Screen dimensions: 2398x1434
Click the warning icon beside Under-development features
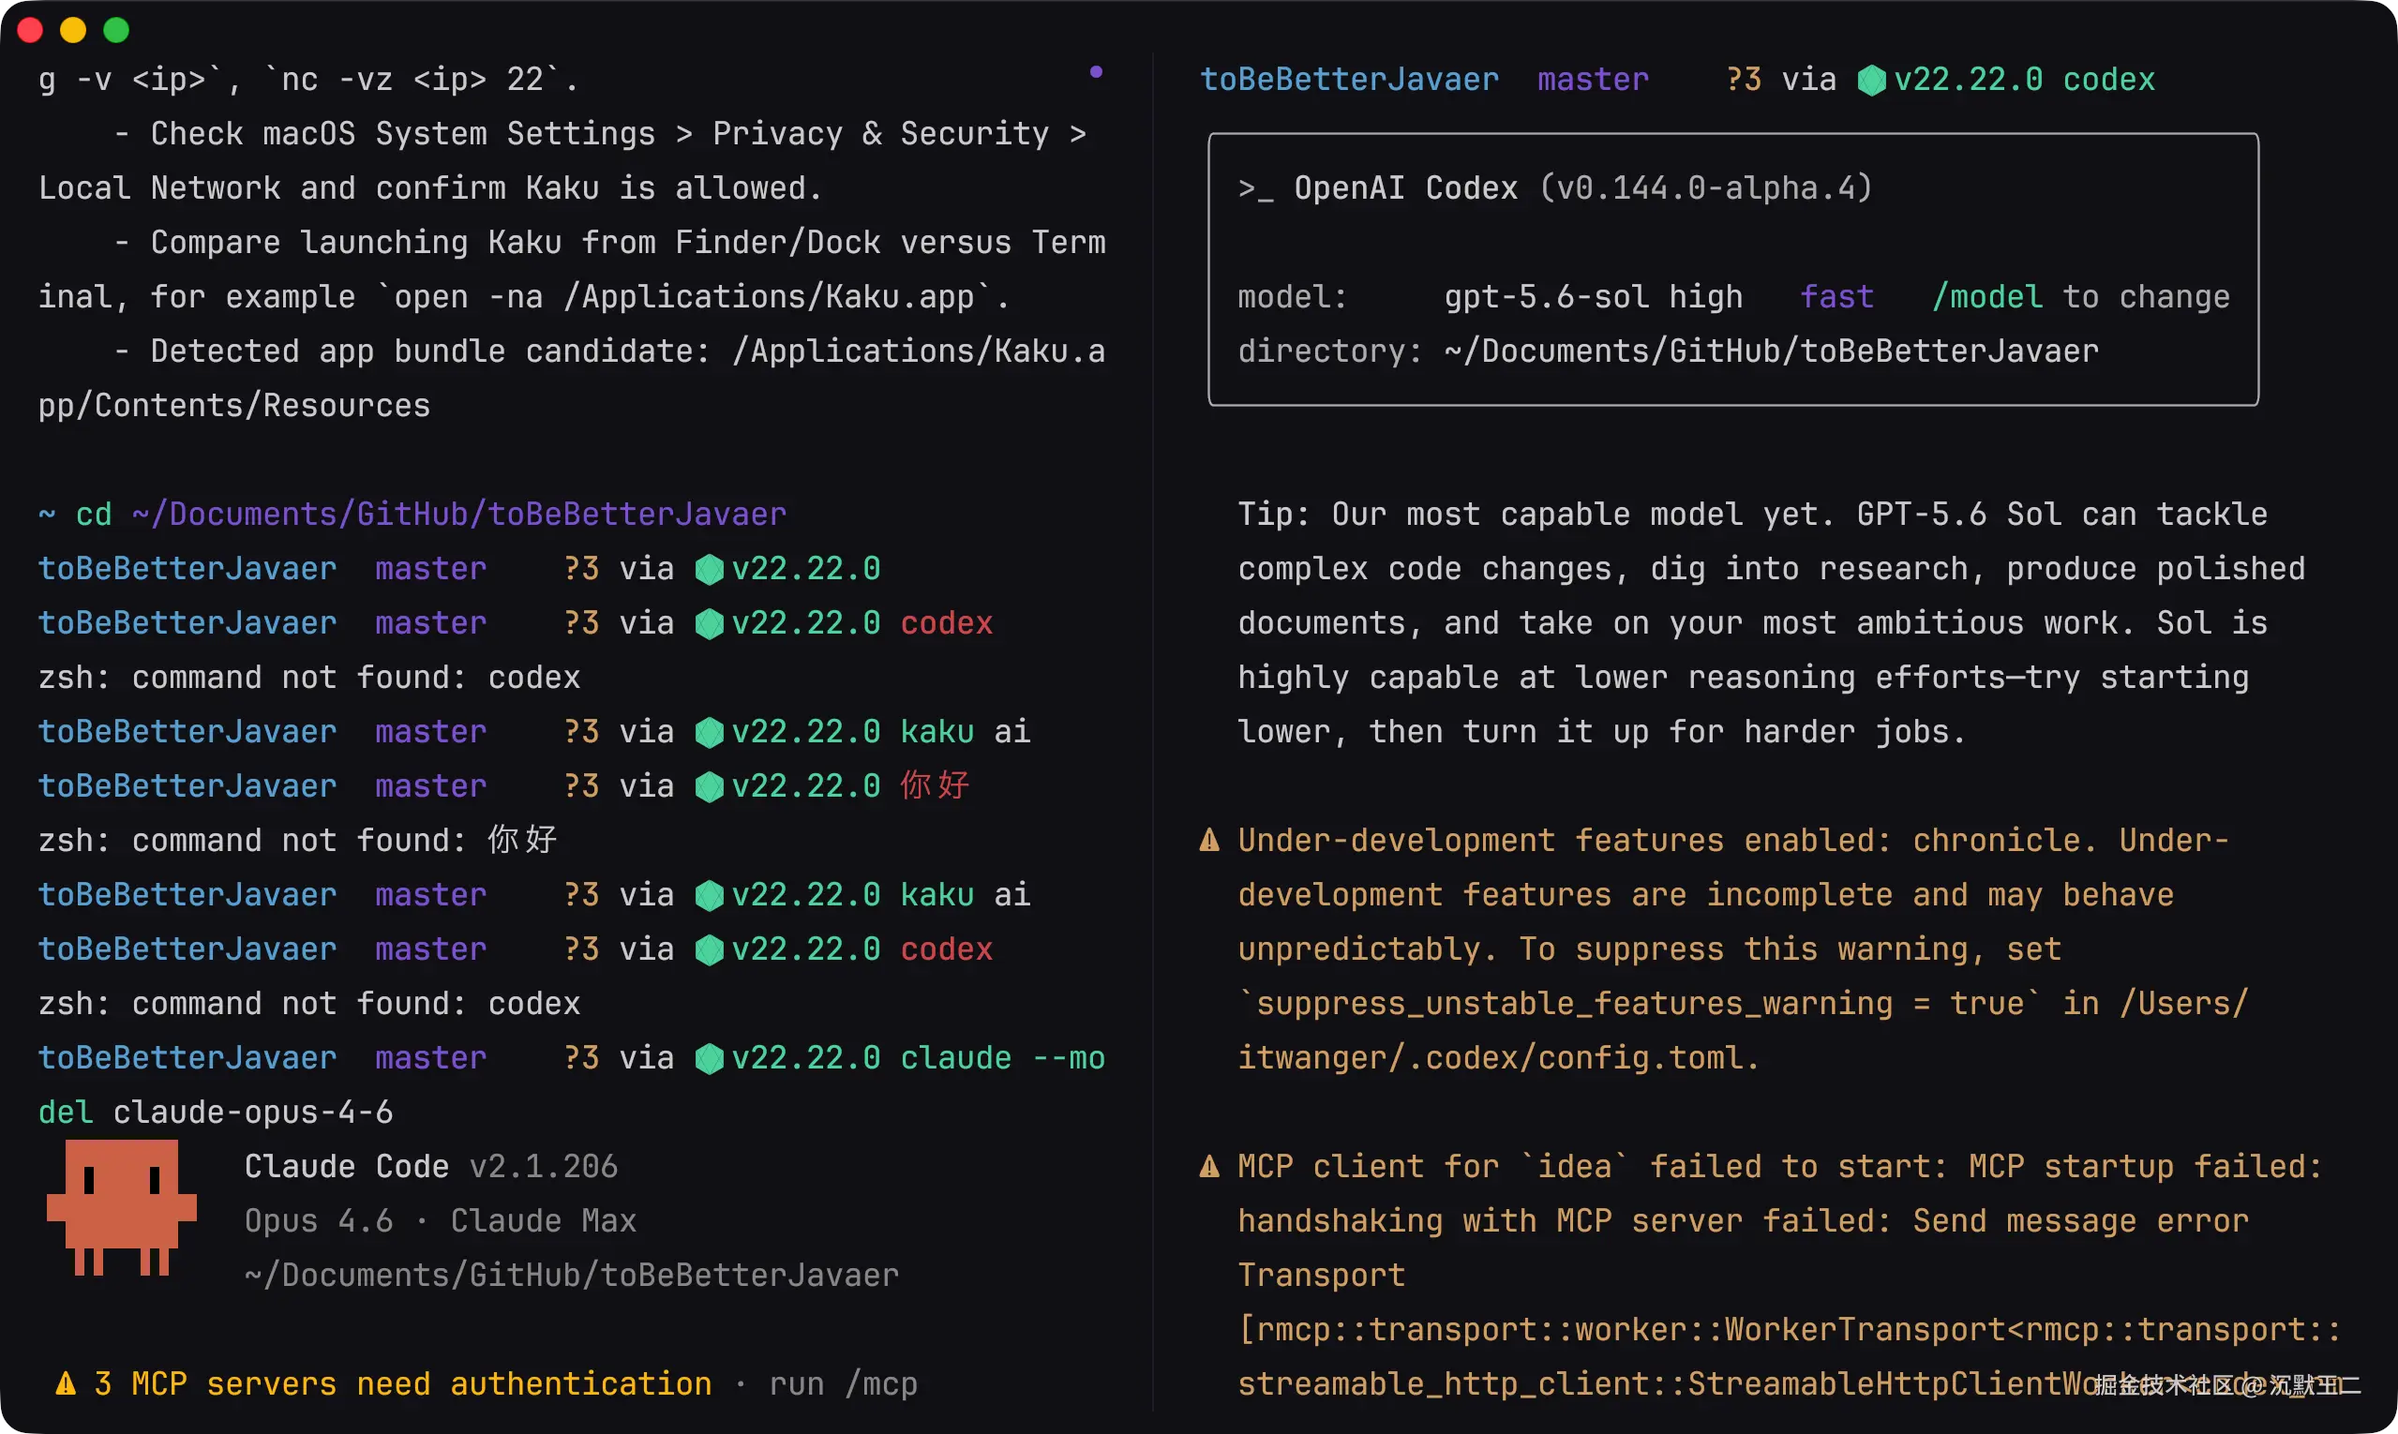click(x=1209, y=840)
